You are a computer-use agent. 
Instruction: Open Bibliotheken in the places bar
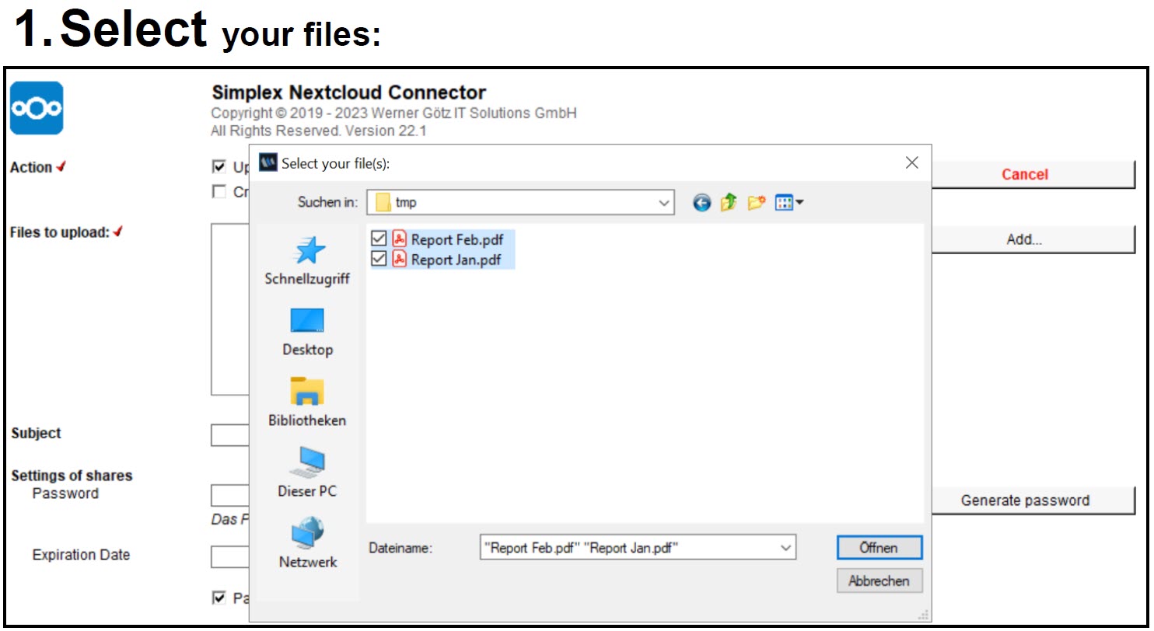pyautogui.click(x=307, y=403)
